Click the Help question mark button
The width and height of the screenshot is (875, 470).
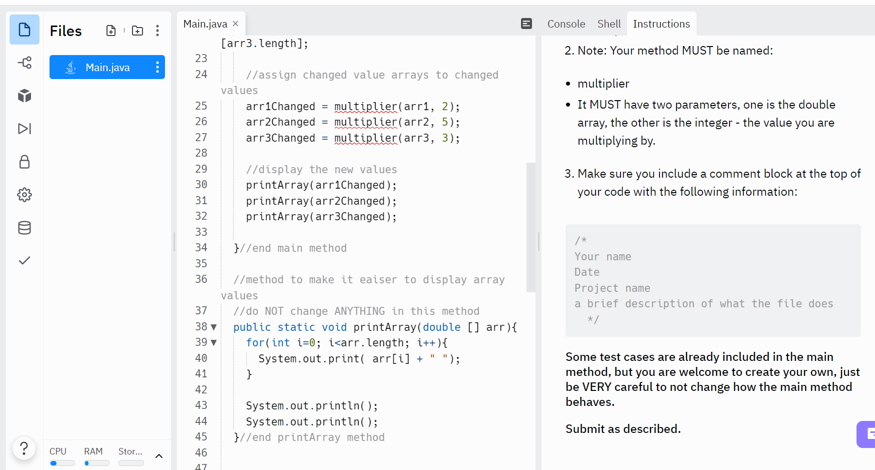(x=24, y=448)
